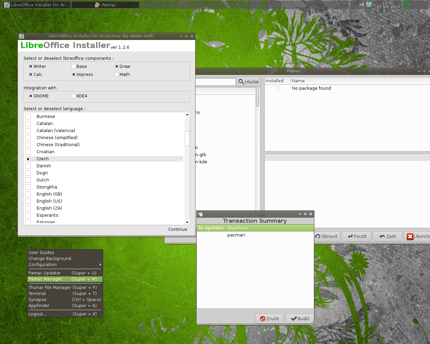Expand the Configuration submenu
Screen dimensions: 430x344
click(65, 265)
